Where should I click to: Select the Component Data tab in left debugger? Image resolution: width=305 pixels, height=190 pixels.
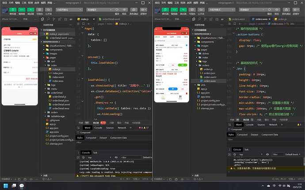[x=118, y=138]
